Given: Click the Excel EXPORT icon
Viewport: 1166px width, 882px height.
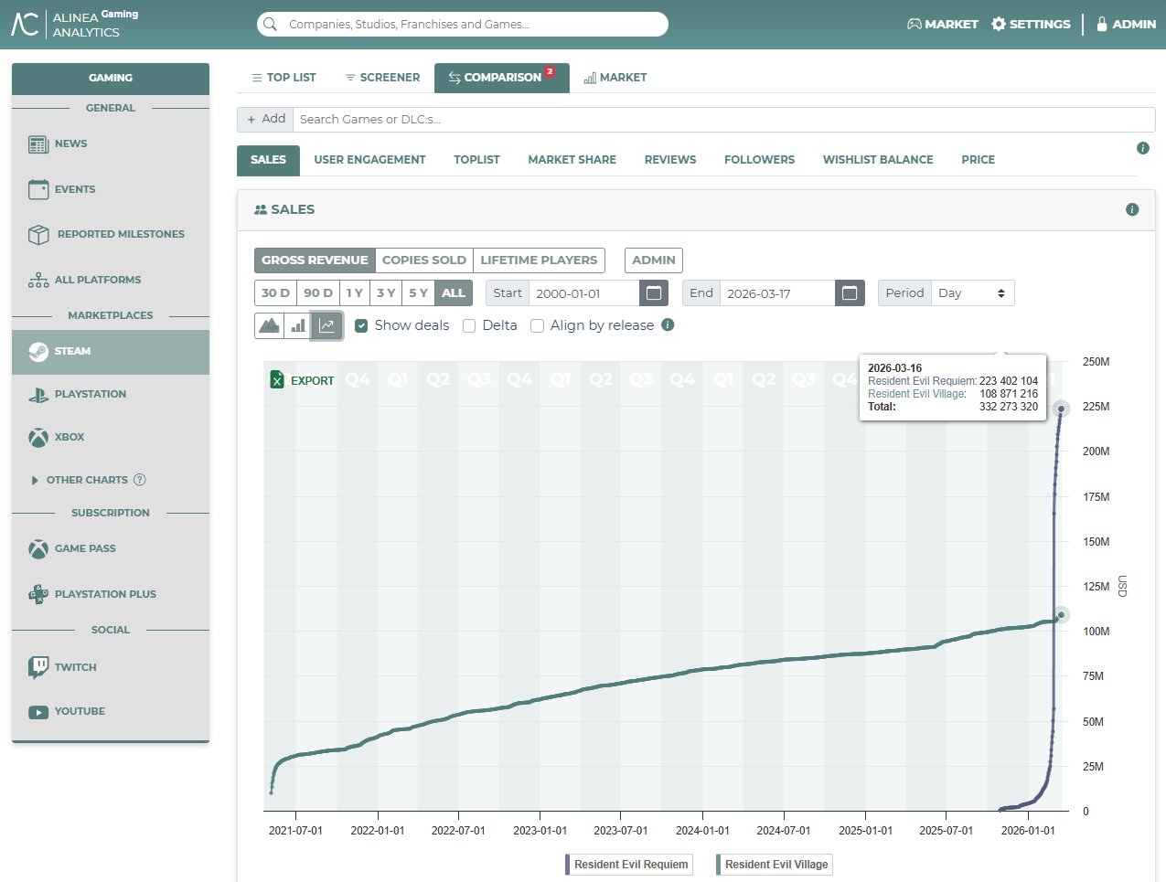Looking at the screenshot, I should (277, 379).
